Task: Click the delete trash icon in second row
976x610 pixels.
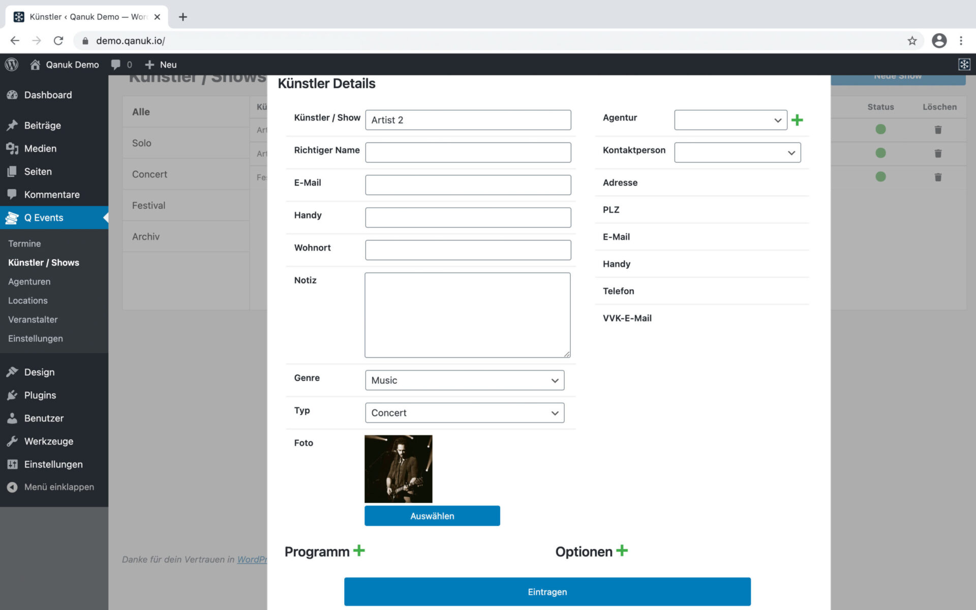Action: [x=938, y=153]
